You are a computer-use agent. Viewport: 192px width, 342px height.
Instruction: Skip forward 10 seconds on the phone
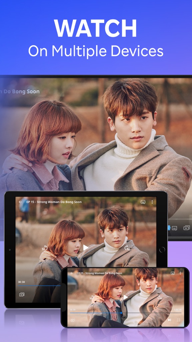coord(160,298)
